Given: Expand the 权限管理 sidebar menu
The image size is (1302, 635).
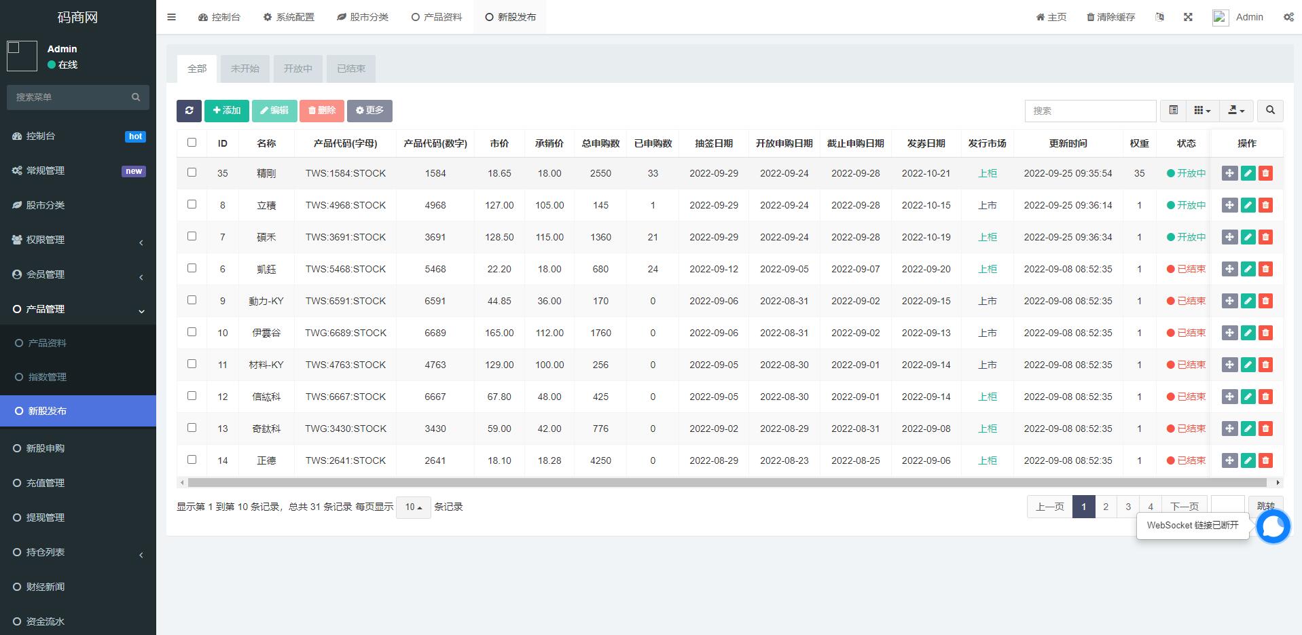Looking at the screenshot, I should pos(78,240).
